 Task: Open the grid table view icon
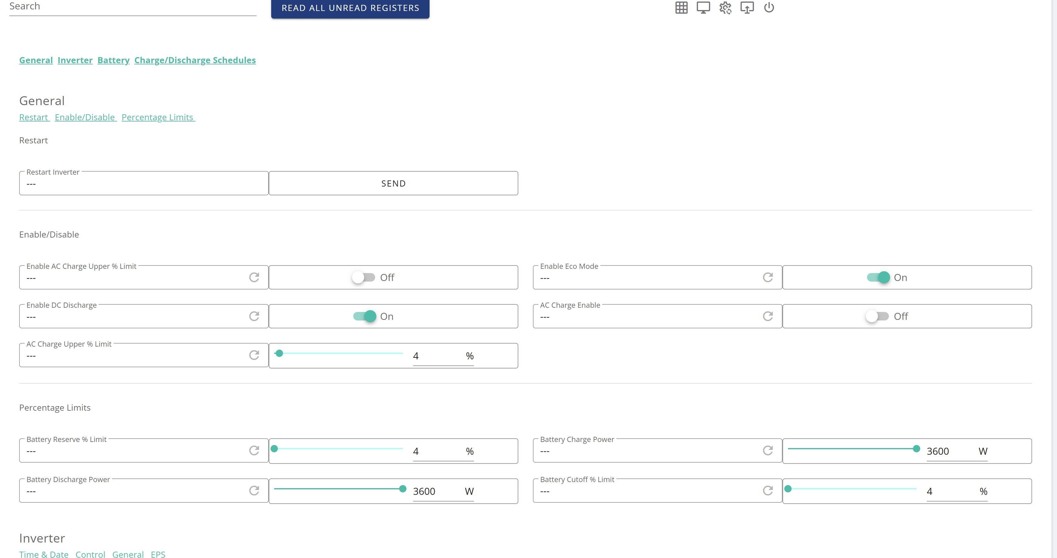(x=681, y=7)
